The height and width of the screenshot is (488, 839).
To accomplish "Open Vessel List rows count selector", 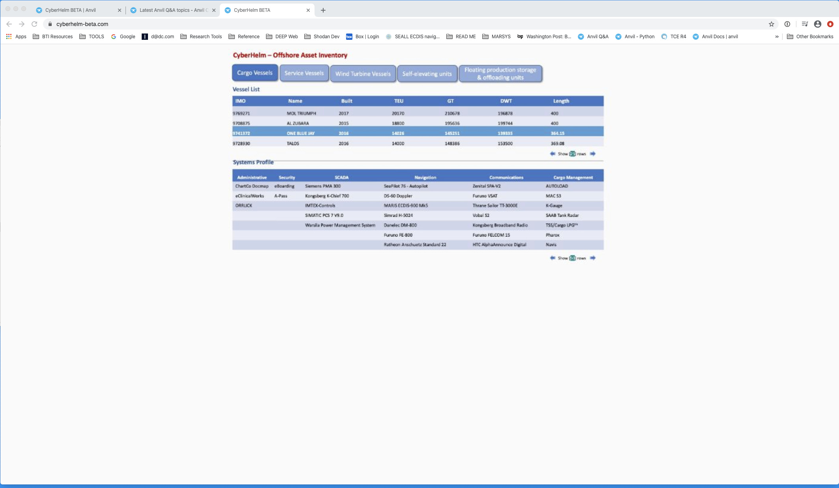I will coord(572,154).
